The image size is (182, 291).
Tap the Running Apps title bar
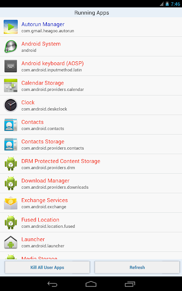pos(91,13)
